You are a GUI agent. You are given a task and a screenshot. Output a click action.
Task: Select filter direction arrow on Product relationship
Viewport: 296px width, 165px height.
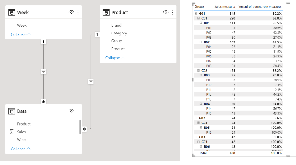point(91,81)
